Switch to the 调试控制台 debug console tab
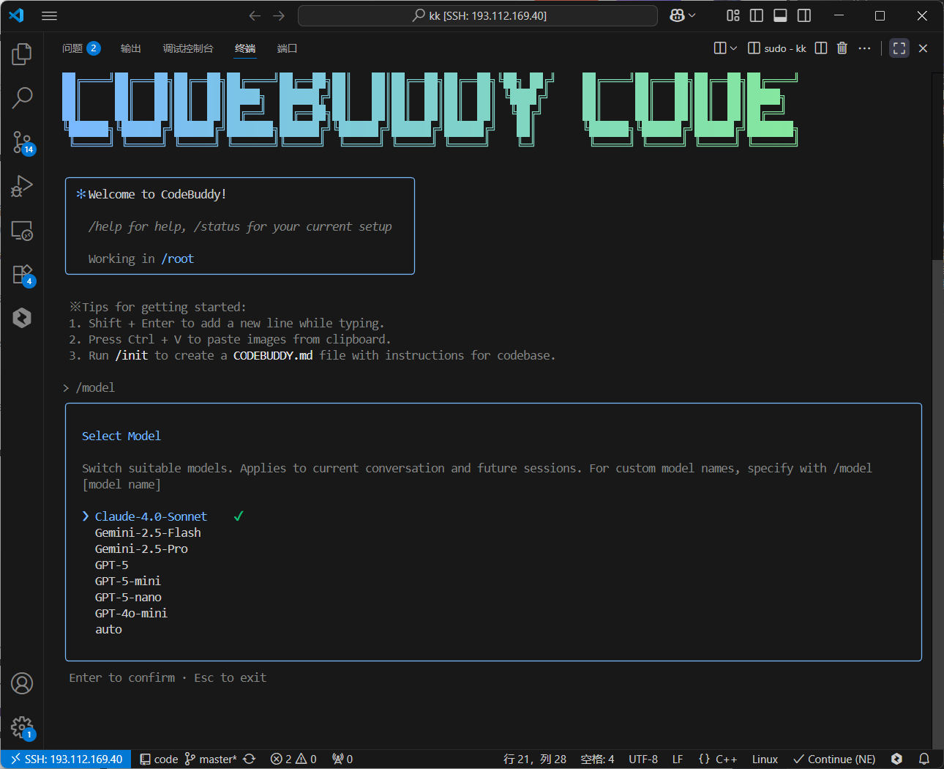944x769 pixels. click(x=188, y=48)
